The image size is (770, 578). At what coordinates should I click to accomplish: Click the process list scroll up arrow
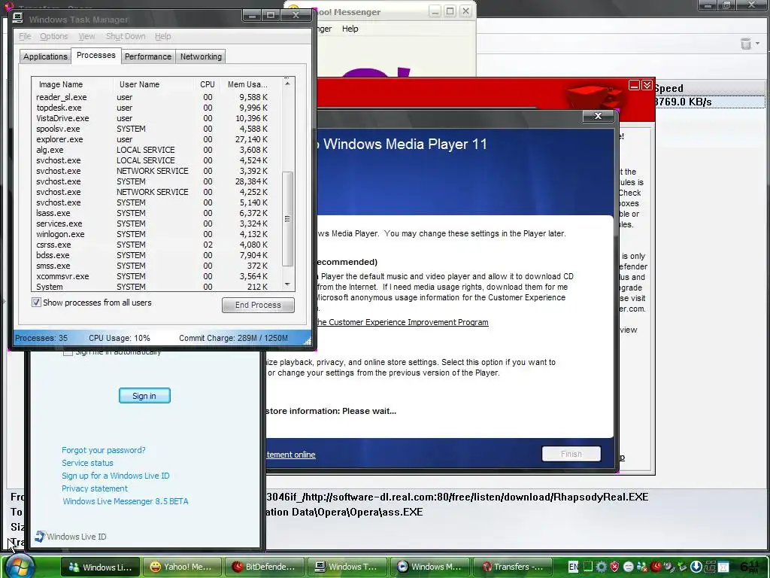point(287,84)
